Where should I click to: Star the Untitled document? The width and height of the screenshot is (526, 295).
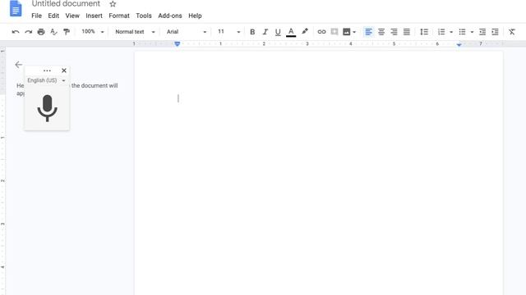113,4
